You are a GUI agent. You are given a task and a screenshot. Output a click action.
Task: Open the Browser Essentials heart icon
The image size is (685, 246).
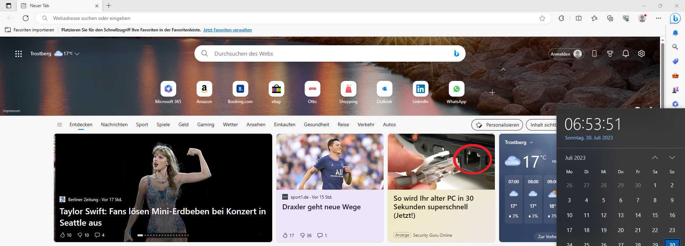[626, 18]
